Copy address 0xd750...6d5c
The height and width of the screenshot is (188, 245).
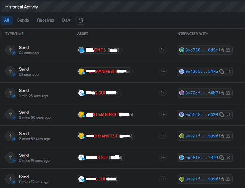coord(222,50)
